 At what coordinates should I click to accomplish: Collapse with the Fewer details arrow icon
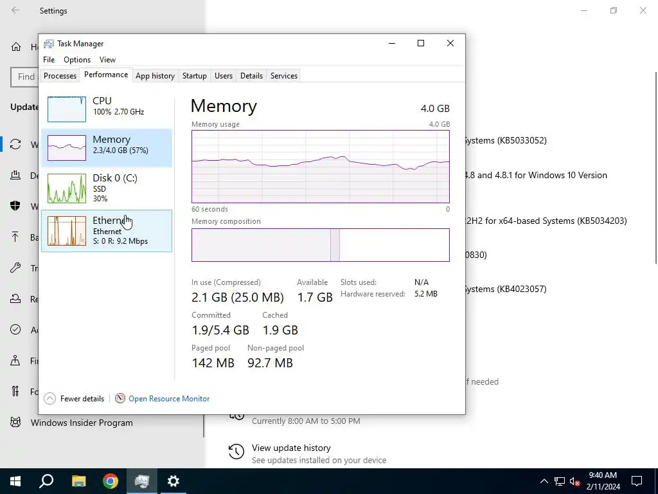(x=49, y=398)
